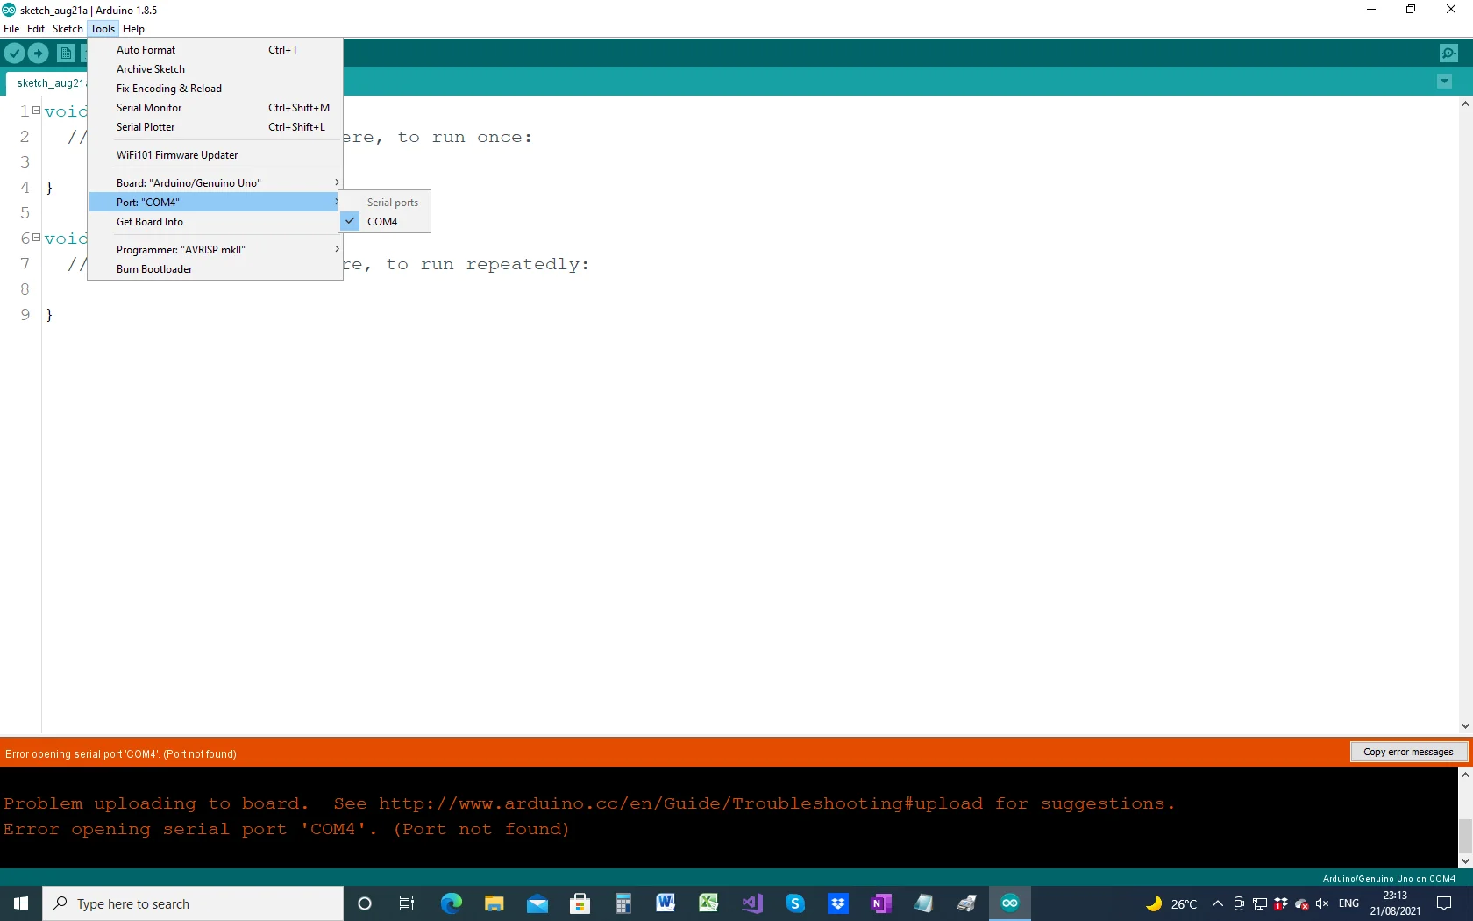Open the tab options dropdown arrow
This screenshot has height=921, width=1473.
tap(1445, 82)
